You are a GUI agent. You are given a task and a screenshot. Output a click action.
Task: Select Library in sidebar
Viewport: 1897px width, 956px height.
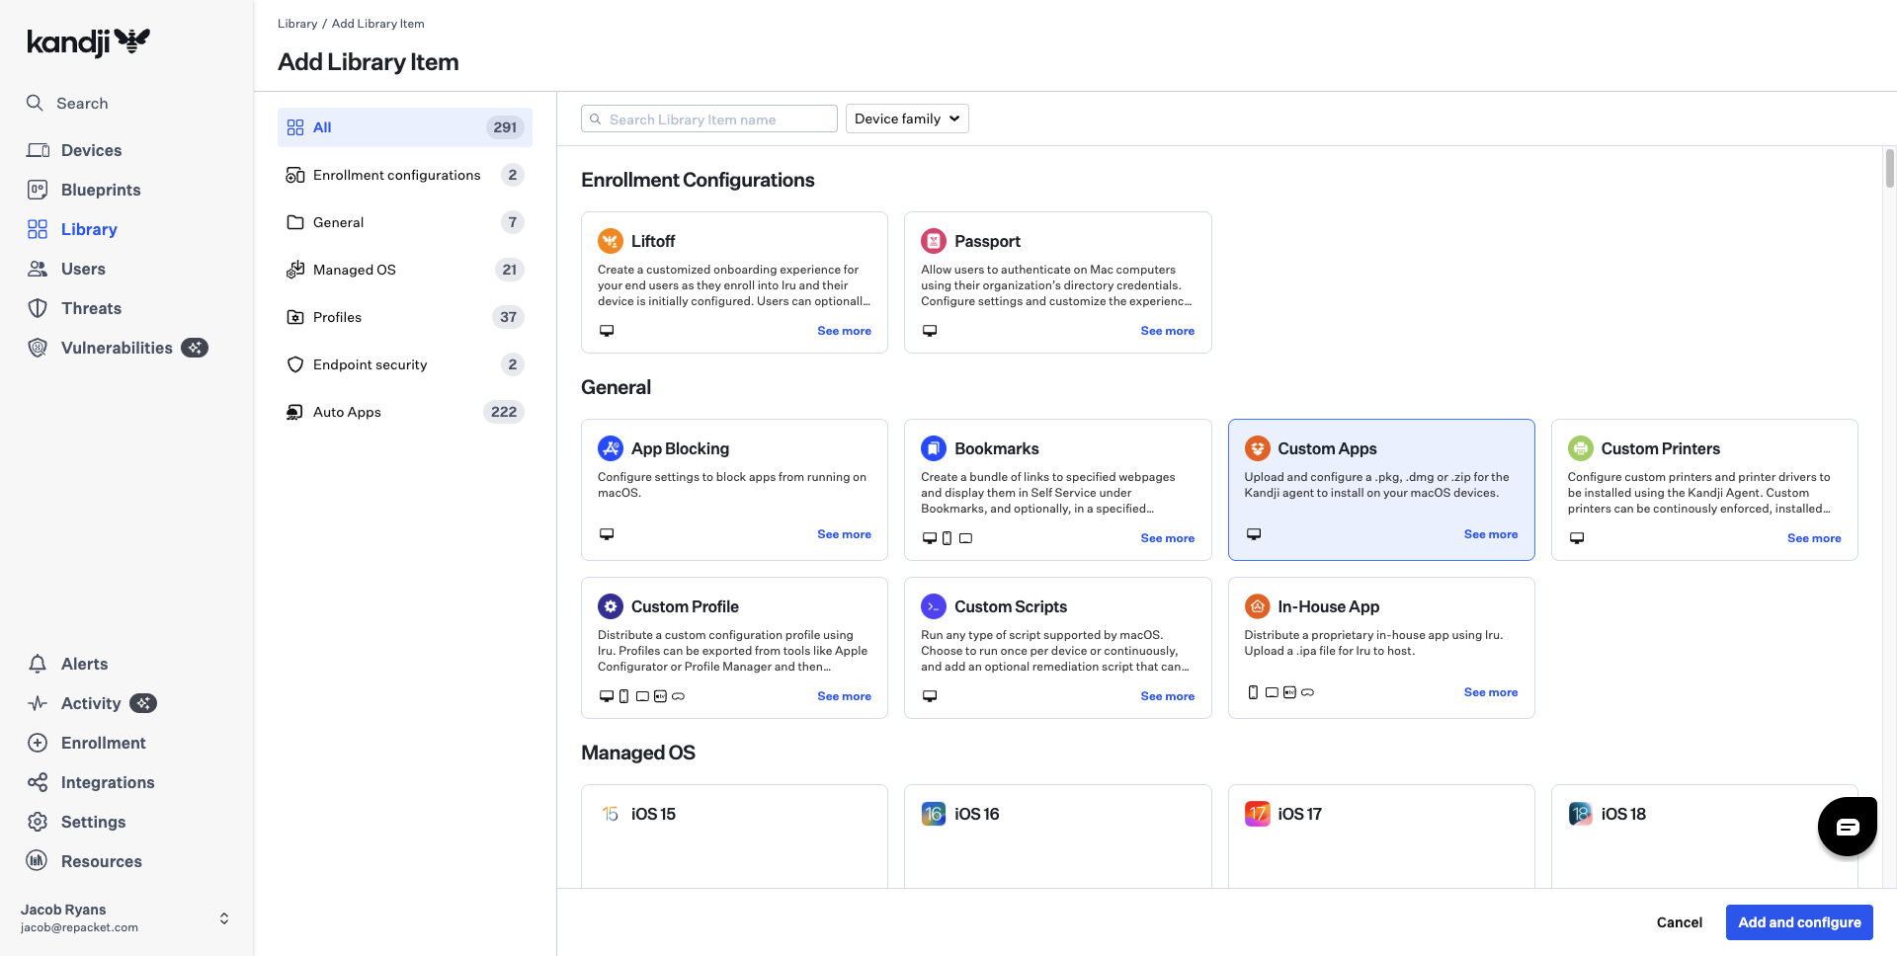(89, 229)
